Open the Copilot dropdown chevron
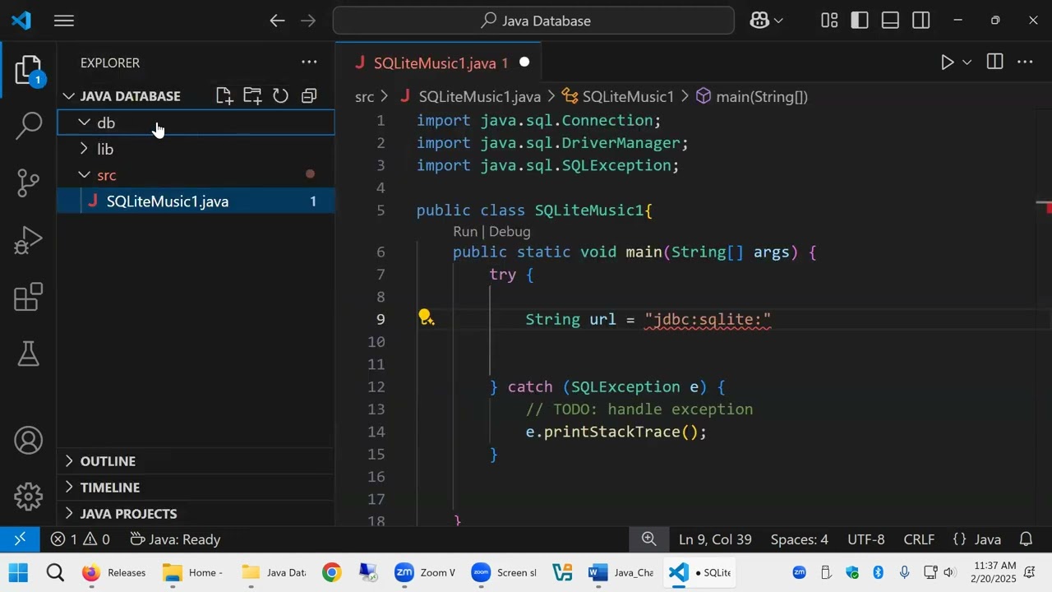This screenshot has width=1052, height=592. (778, 21)
